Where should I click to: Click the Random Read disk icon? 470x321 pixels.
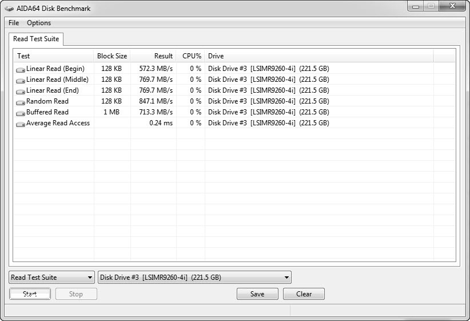(x=21, y=102)
